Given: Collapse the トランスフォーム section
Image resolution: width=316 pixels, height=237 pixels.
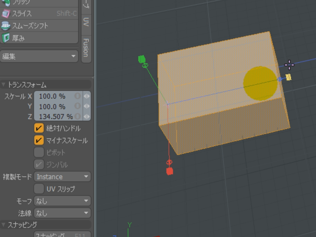Looking at the screenshot, I should click(x=3, y=84).
